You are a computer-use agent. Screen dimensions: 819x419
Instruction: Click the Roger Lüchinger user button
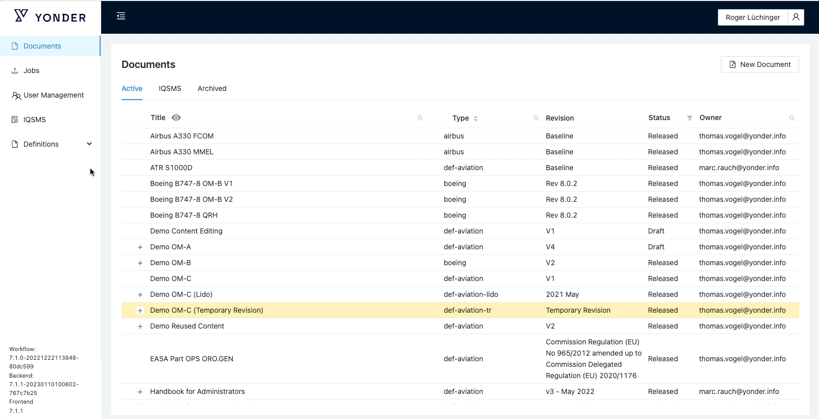coord(753,17)
